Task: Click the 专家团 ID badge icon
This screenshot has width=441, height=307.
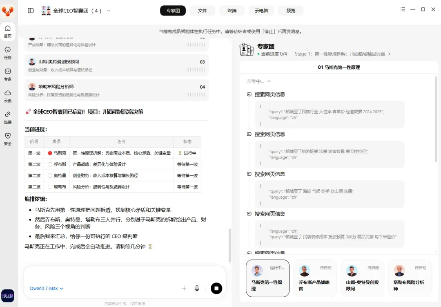Action: pyautogui.click(x=246, y=49)
